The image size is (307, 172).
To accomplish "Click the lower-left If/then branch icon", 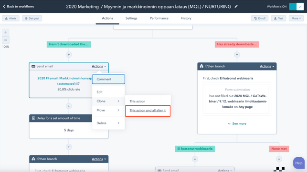I will (x=33, y=159).
